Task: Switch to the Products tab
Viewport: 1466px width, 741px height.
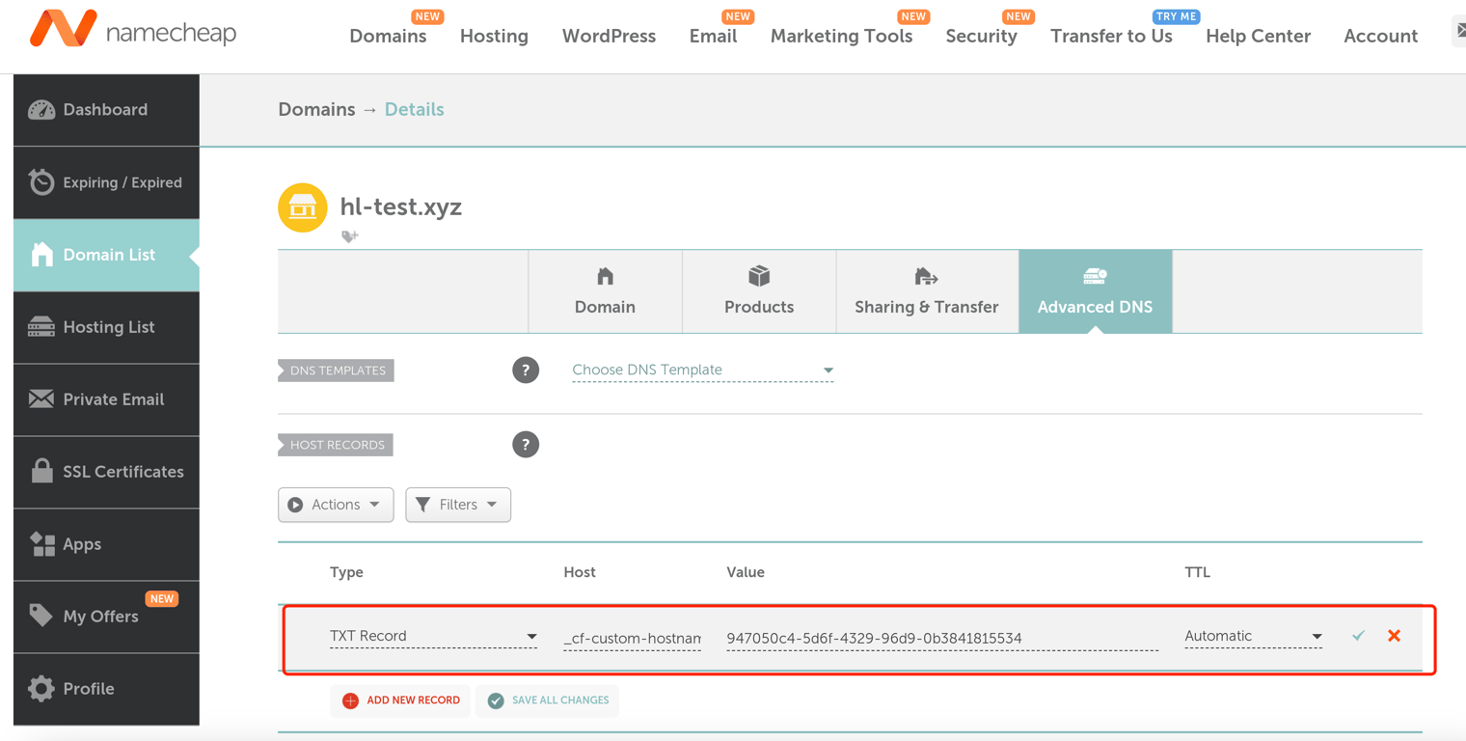Action: point(759,291)
